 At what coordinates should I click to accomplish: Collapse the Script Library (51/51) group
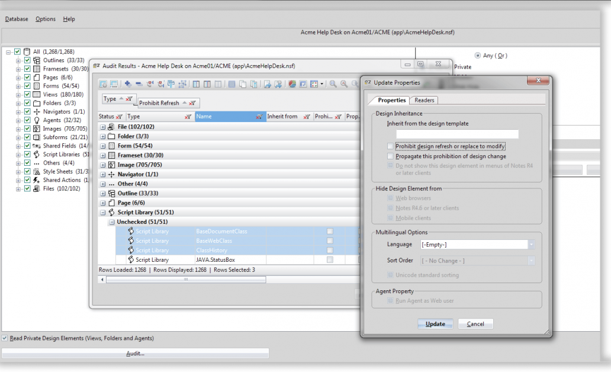tap(103, 213)
